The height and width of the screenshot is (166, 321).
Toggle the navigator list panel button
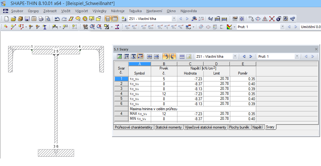108,19
